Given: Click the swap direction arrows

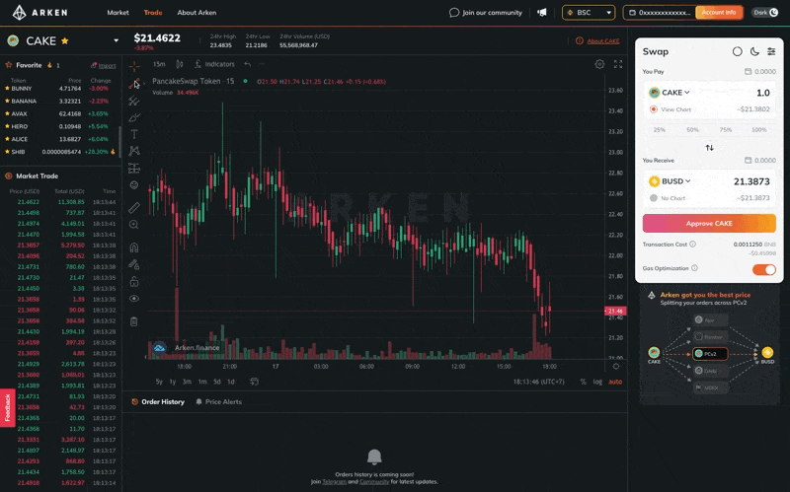Looking at the screenshot, I should click(x=709, y=148).
